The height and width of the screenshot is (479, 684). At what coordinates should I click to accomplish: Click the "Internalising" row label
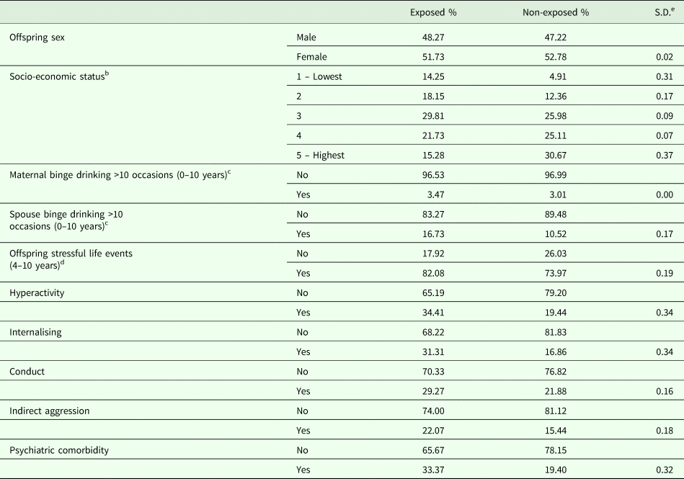pyautogui.click(x=34, y=333)
